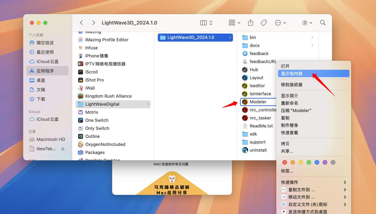Select 最近使用 in the sidebar
This screenshot has height=214, width=376.
47,52
